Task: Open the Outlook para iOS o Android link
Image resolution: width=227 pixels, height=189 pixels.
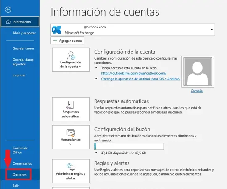Action: pyautogui.click(x=140, y=79)
